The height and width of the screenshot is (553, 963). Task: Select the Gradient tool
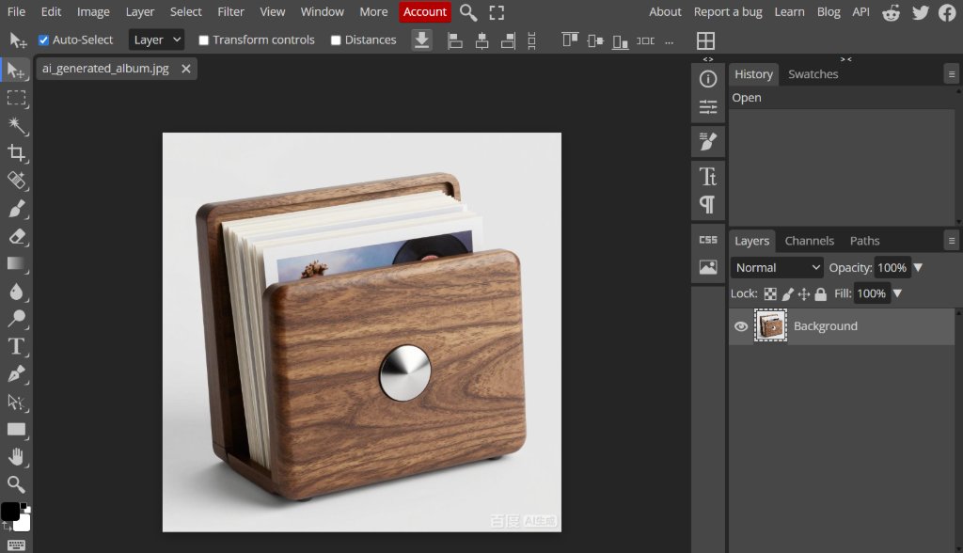pyautogui.click(x=16, y=264)
